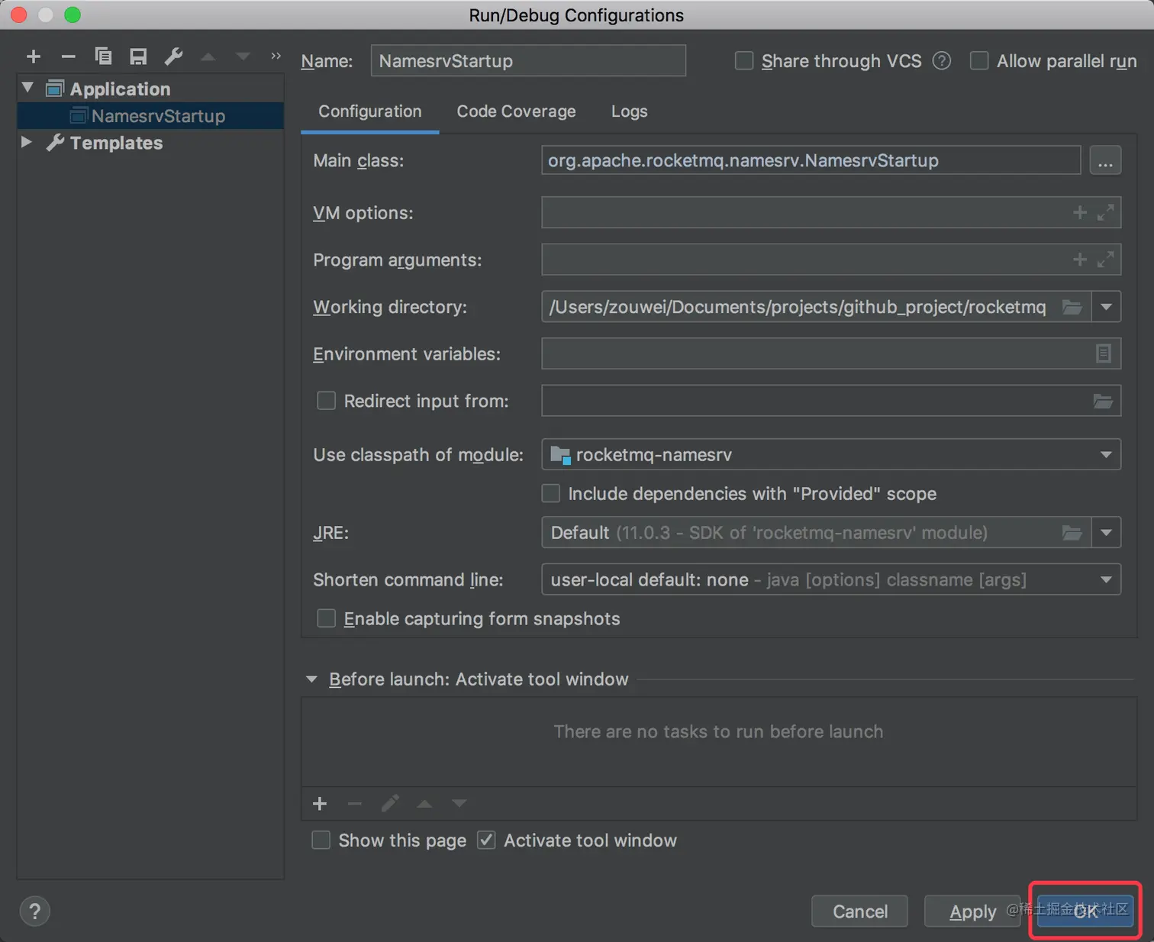Remove Before launch task with minus icon
The width and height of the screenshot is (1154, 942).
[354, 803]
